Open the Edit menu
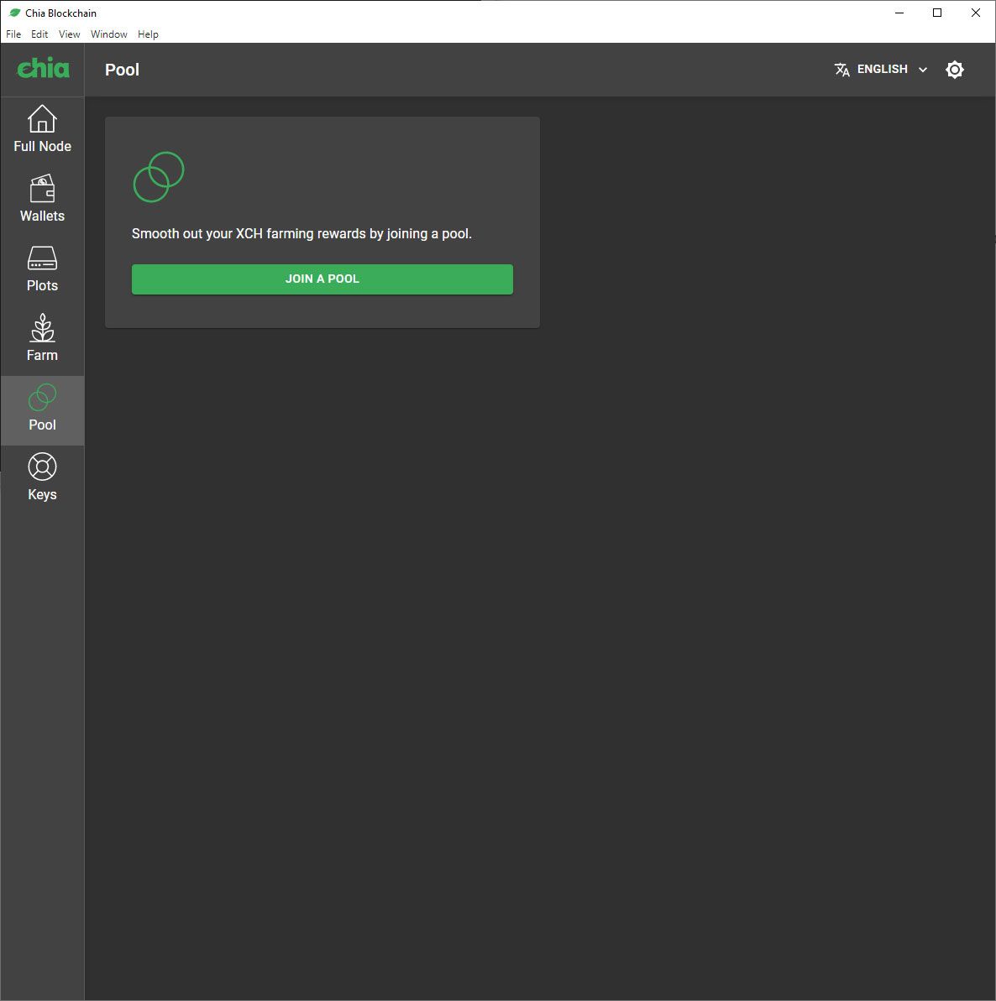 39,34
